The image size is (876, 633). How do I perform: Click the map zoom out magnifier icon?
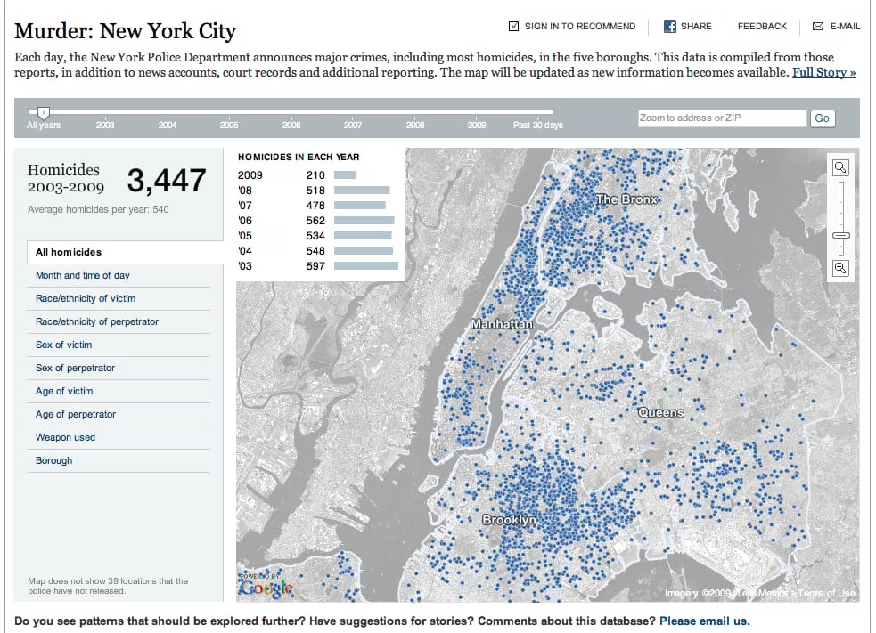[x=840, y=268]
